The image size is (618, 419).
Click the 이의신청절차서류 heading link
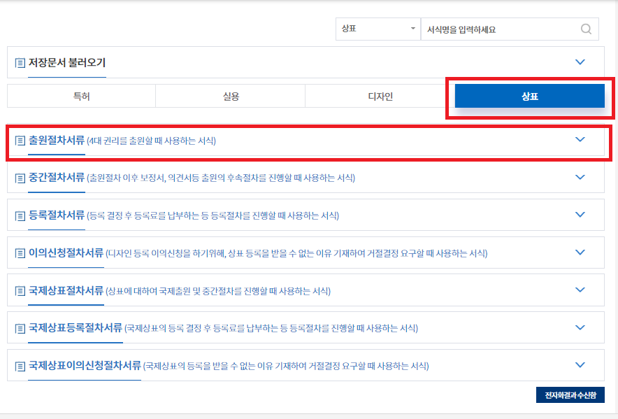click(x=66, y=253)
